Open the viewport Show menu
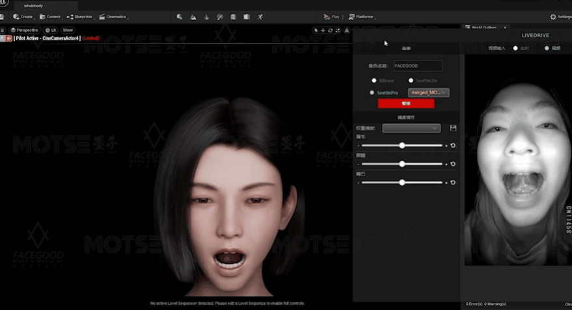Image resolution: width=572 pixels, height=310 pixels. coord(68,31)
